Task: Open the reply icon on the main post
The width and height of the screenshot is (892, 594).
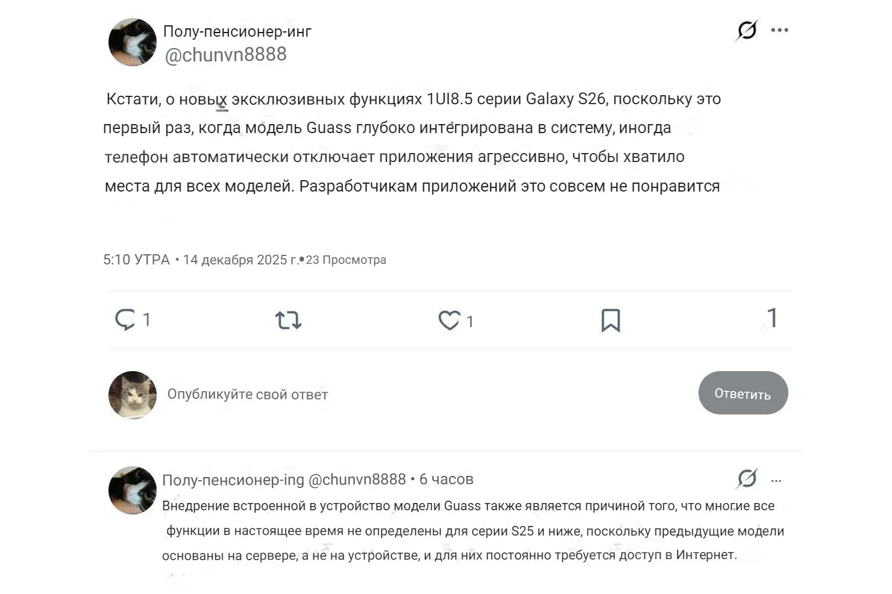Action: click(x=125, y=319)
